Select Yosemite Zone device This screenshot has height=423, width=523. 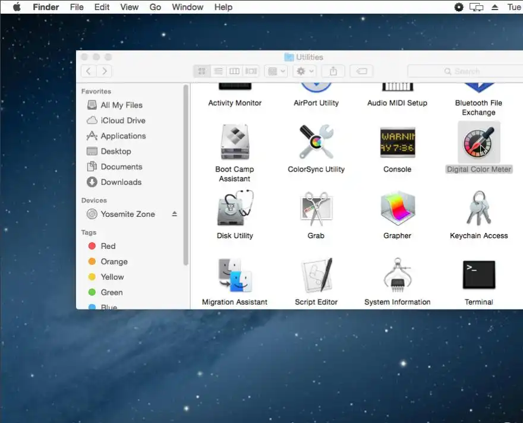121,214
